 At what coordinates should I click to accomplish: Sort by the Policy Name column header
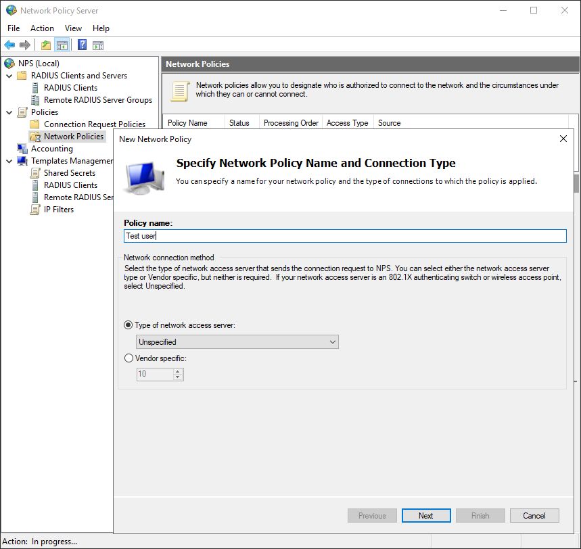tap(194, 122)
